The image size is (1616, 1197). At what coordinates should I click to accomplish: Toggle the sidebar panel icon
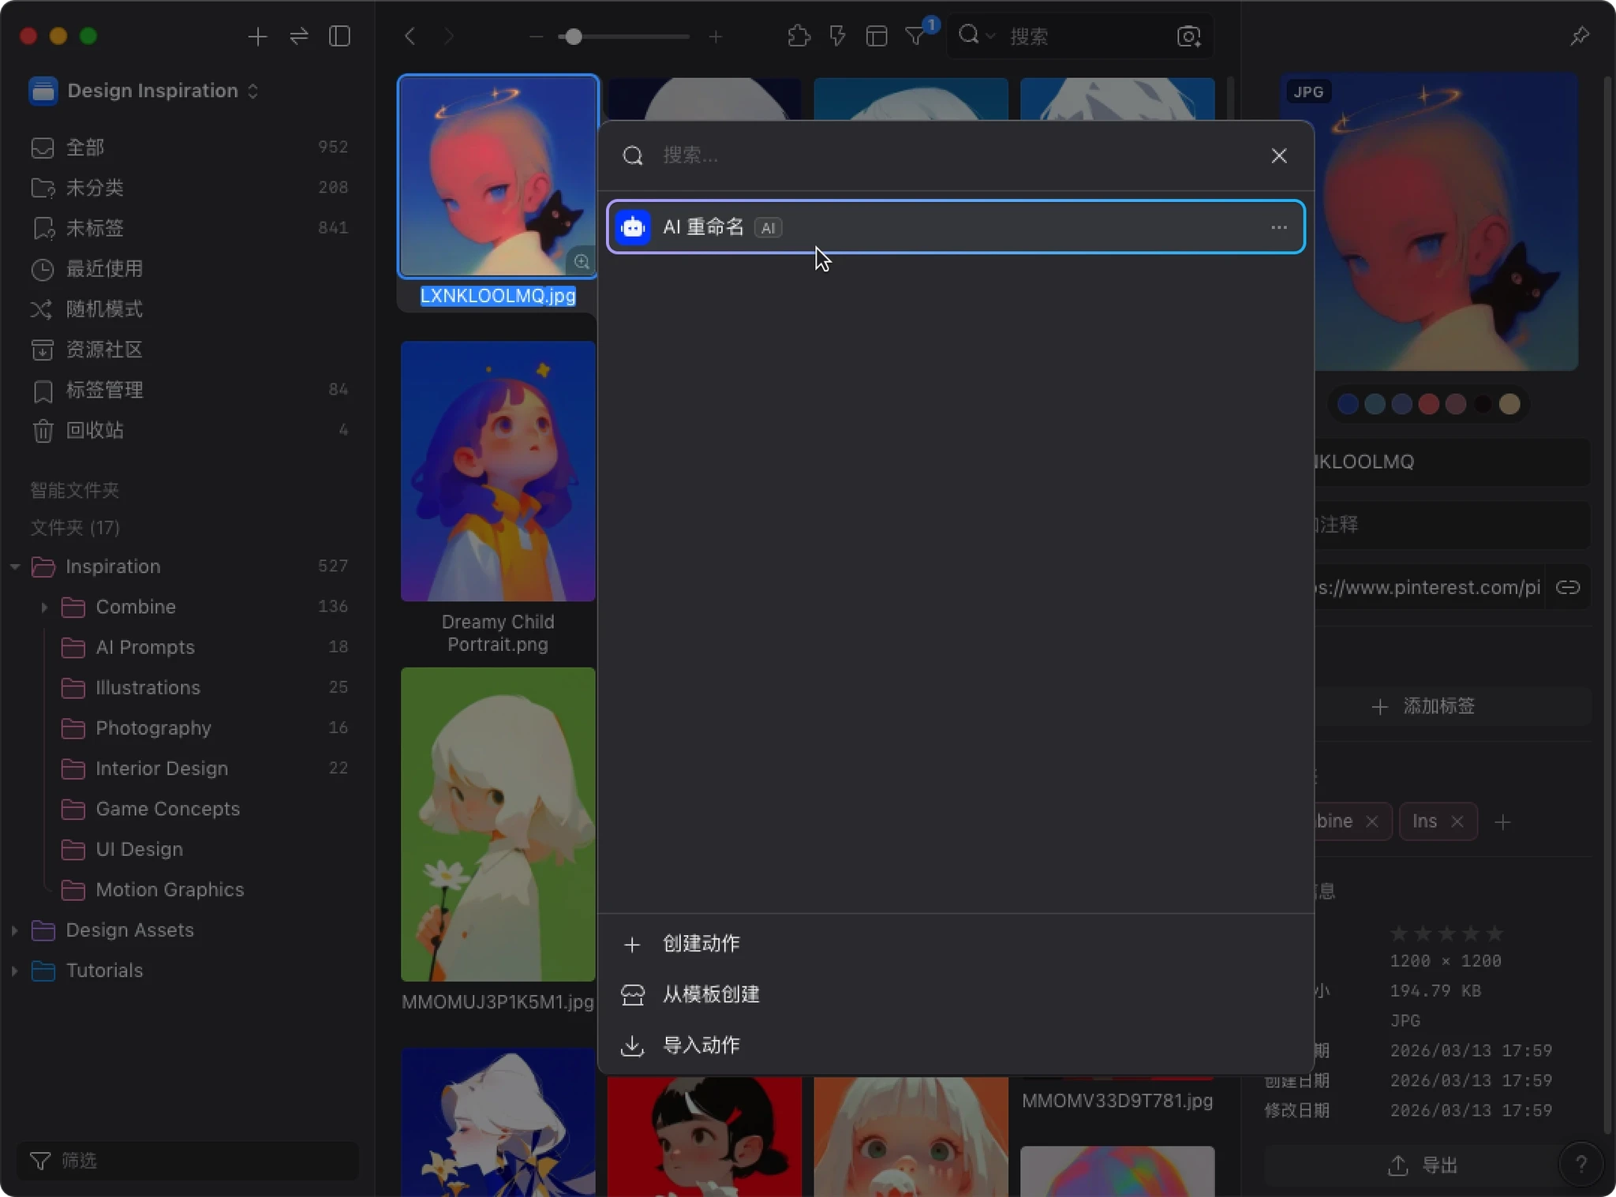coord(339,36)
